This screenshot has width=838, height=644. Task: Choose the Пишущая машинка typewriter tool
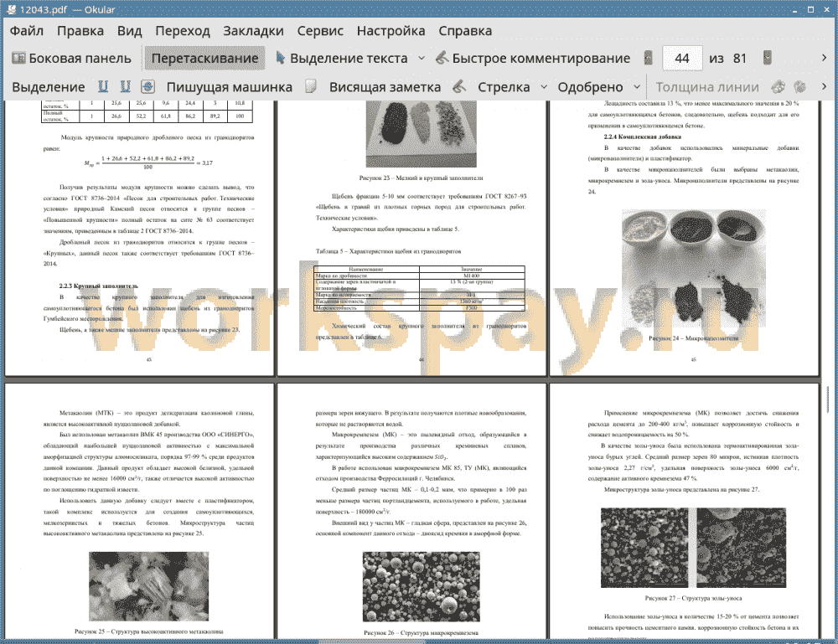coord(230,87)
